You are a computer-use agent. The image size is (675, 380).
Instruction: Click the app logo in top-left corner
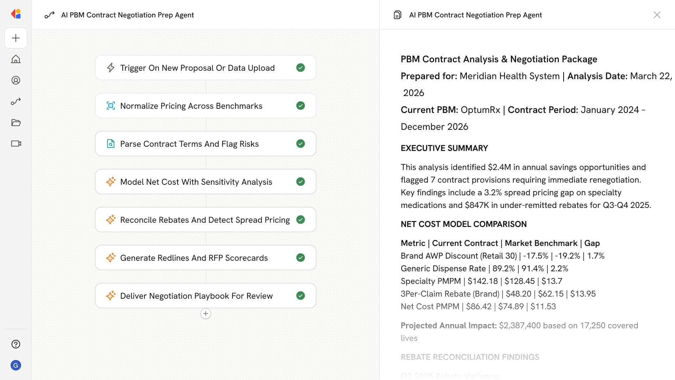coord(16,14)
